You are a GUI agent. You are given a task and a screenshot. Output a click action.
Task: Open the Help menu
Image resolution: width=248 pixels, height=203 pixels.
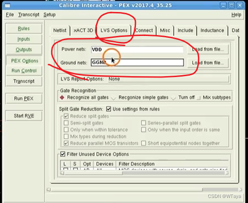[x=236, y=15]
